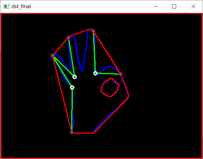Click the dst_final title text
Viewport: 203px width, 159px height.
click(x=21, y=7)
